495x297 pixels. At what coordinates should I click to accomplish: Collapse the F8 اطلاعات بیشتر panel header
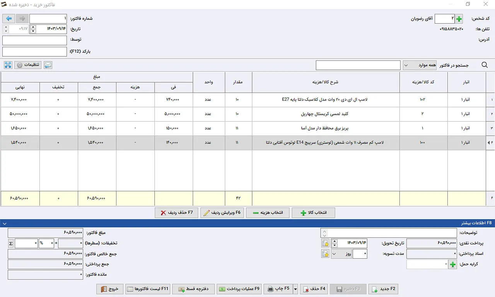pyautogui.click(x=247, y=223)
